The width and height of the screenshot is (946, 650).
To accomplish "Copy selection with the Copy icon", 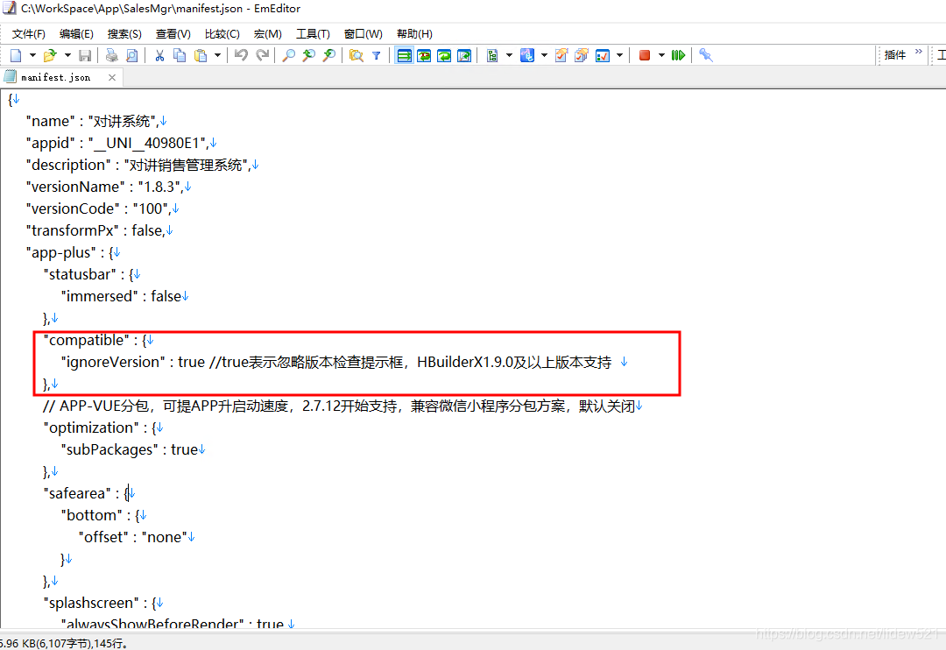I will 180,55.
